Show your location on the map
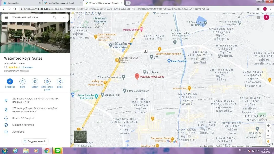 coord(268,126)
